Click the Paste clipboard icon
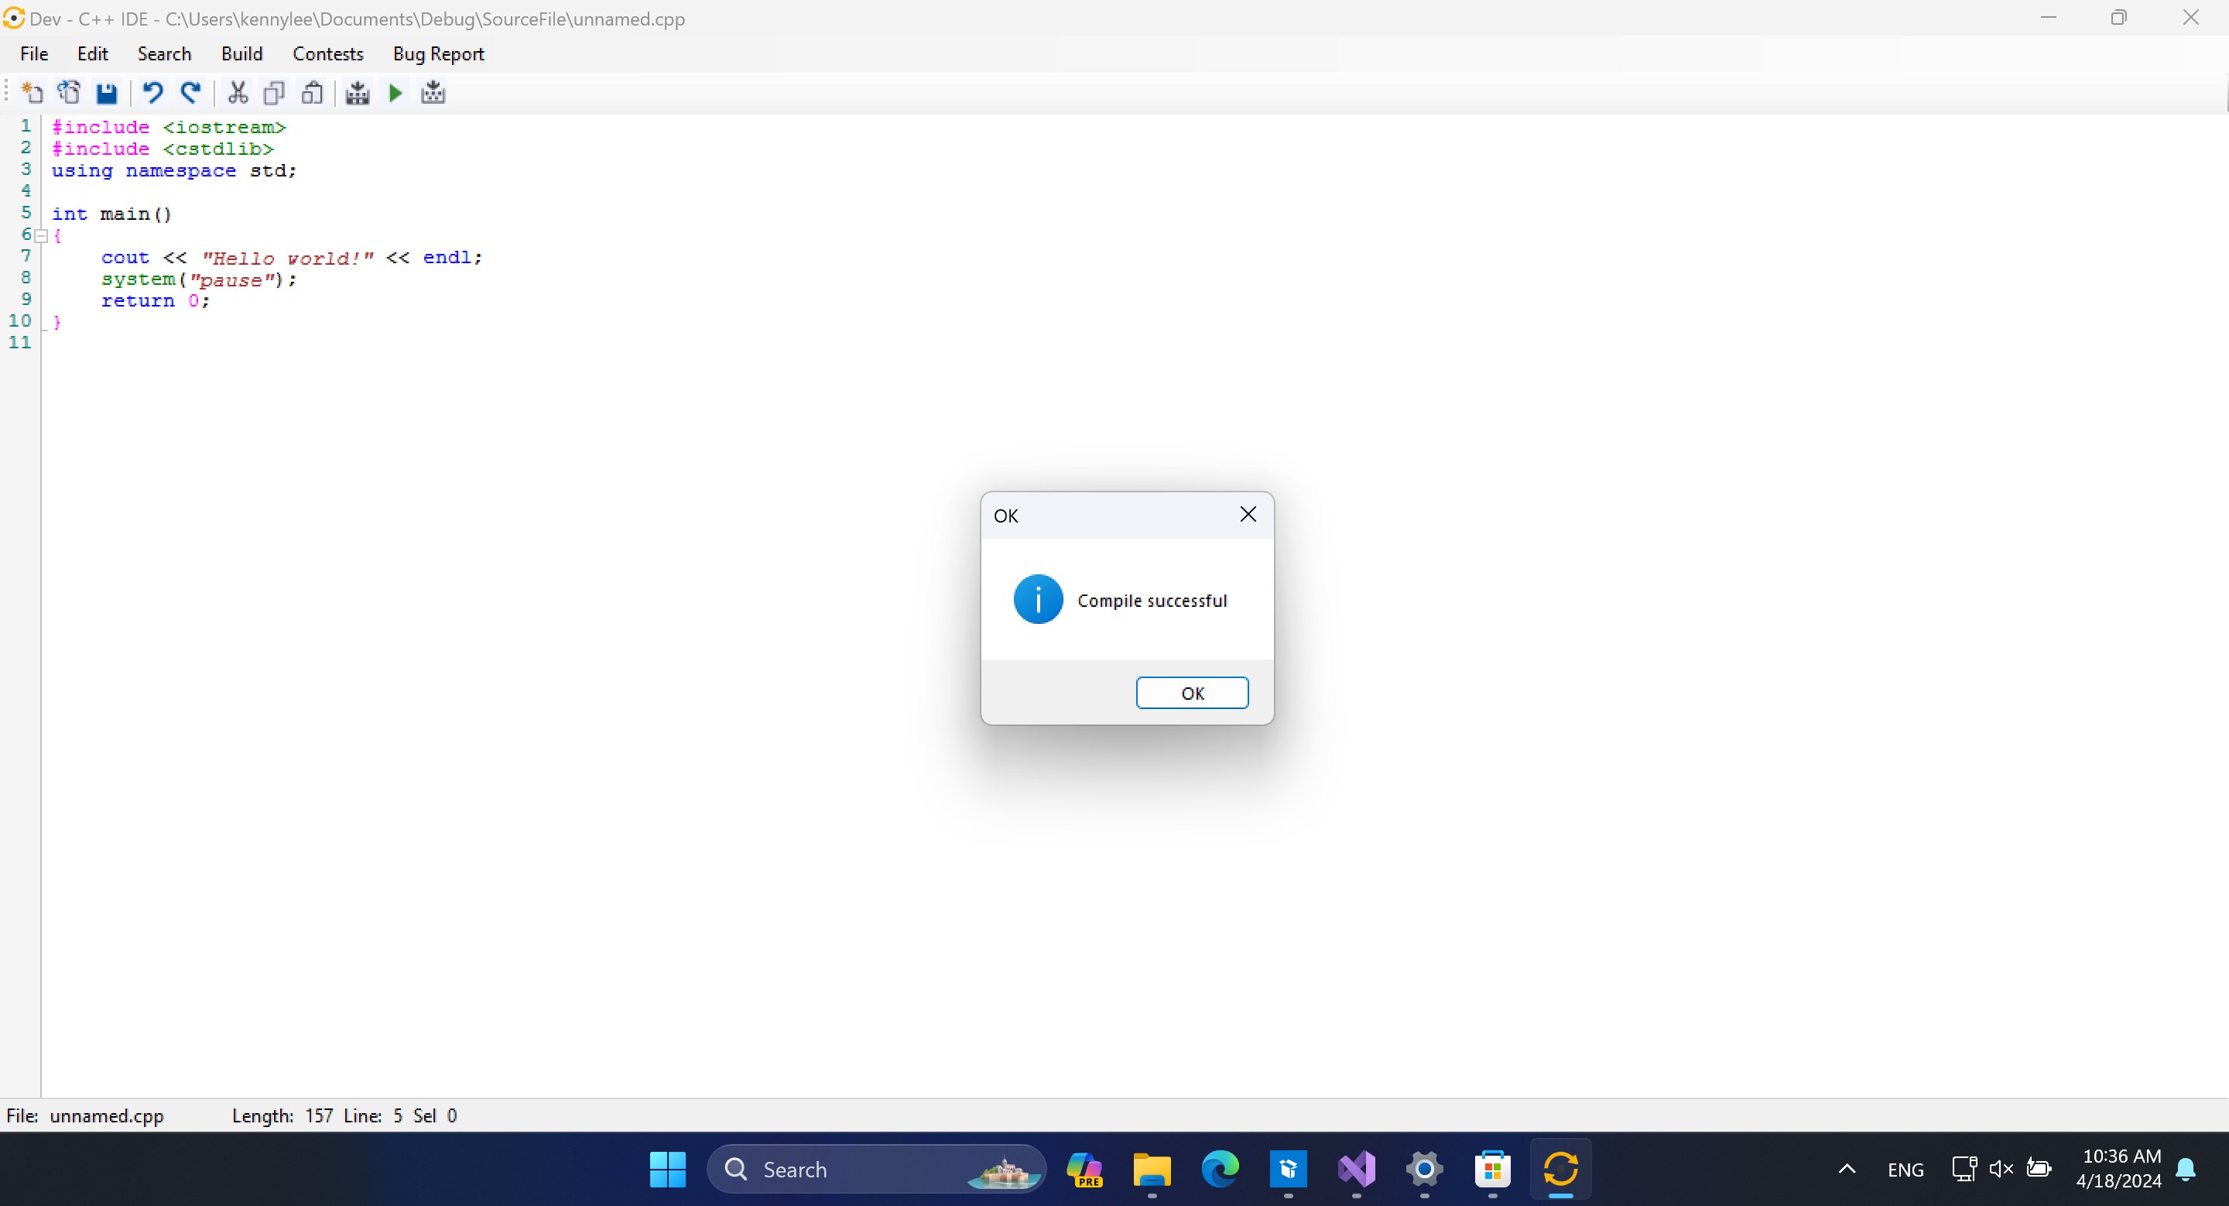Screen dimensions: 2229x1206 click(311, 93)
